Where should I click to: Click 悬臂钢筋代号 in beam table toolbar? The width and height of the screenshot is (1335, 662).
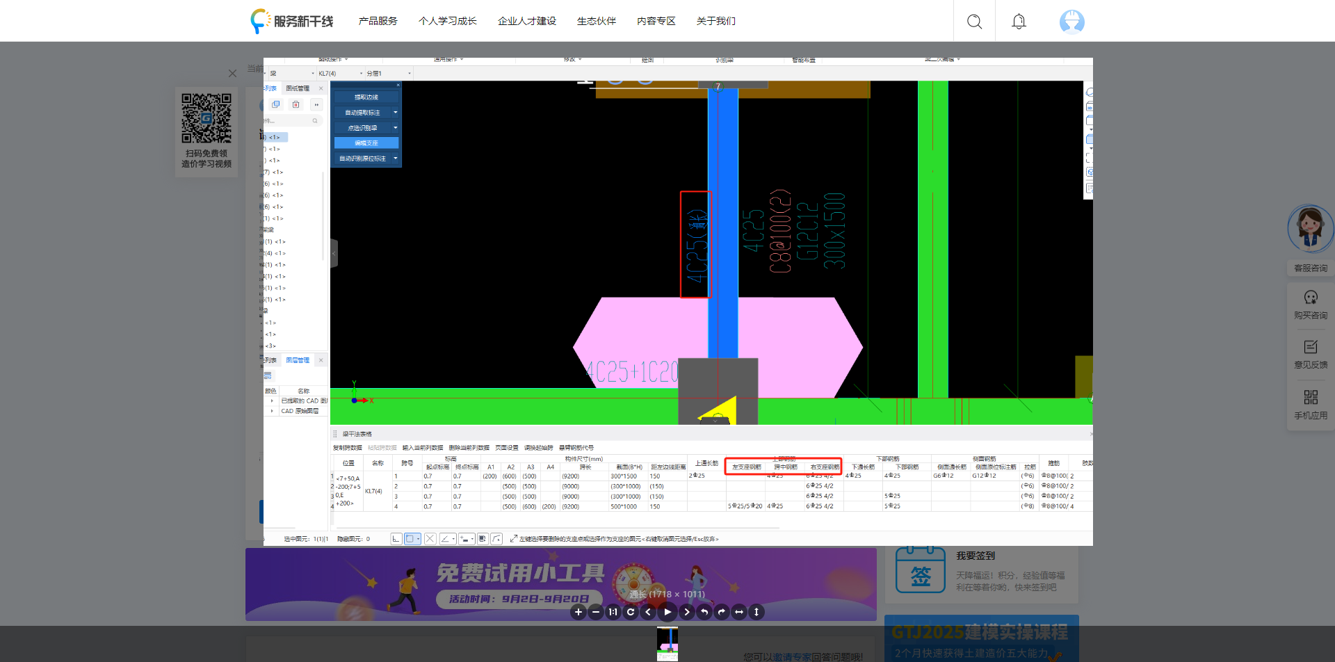pos(576,448)
